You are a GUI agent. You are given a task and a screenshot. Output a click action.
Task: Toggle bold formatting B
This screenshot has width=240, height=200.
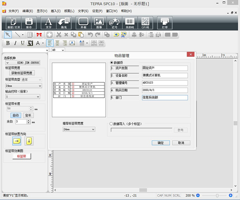click(x=8, y=43)
